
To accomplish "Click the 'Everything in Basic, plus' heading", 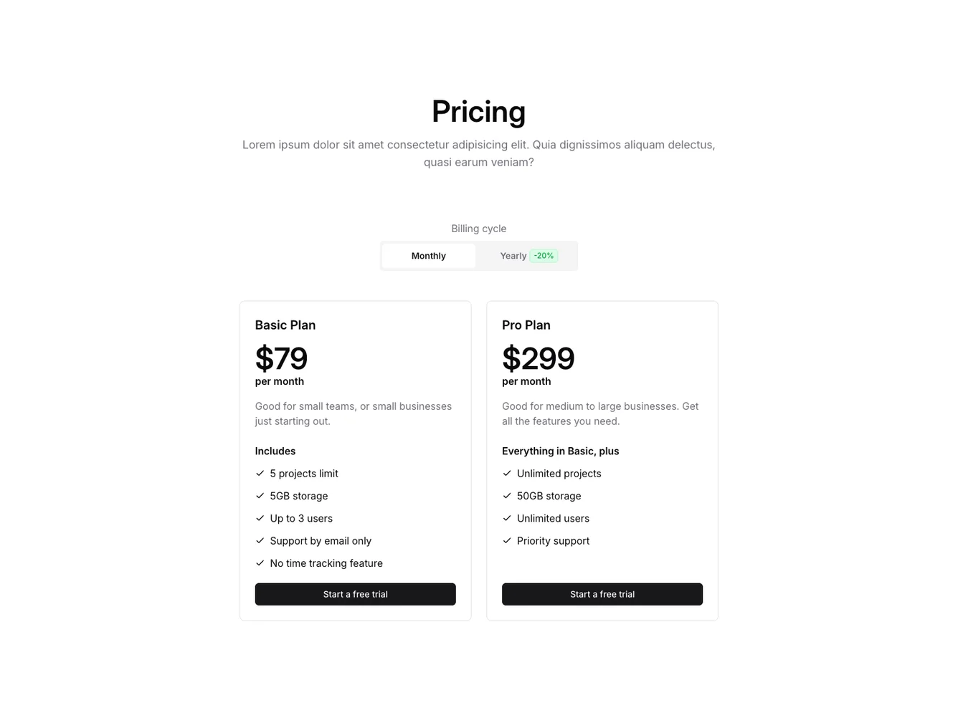I will point(560,451).
